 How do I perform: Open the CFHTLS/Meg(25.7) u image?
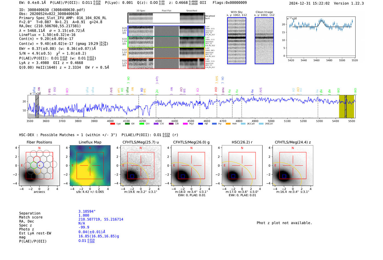[141, 166]
